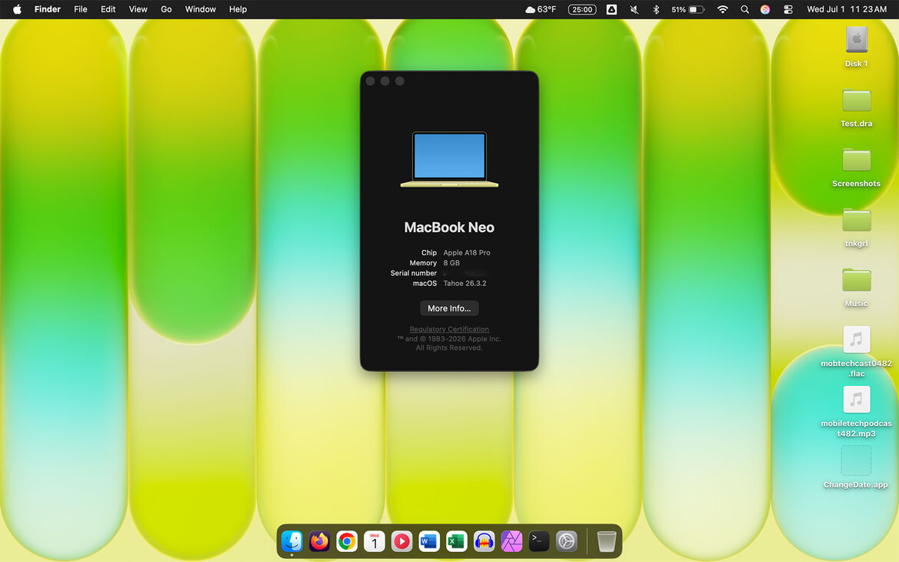Open the Go menu
Screen dimensions: 899x562
click(166, 9)
